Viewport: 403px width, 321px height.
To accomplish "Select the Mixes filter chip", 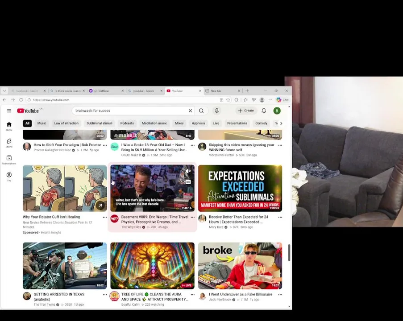I will coord(179,123).
